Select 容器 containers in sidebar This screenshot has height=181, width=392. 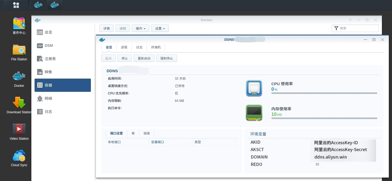(63, 85)
